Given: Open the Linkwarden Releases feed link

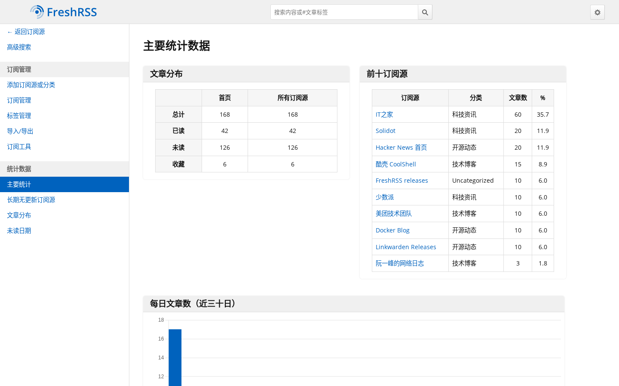Looking at the screenshot, I should 406,247.
